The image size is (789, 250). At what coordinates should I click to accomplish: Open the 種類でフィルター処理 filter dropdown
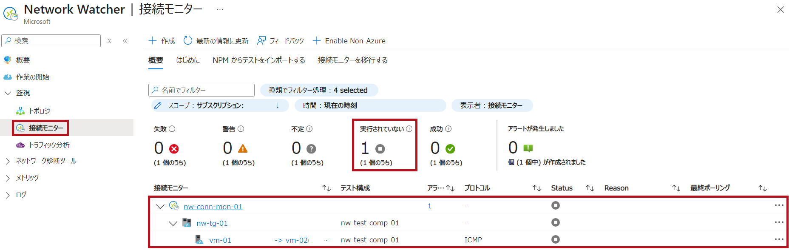[x=319, y=90]
